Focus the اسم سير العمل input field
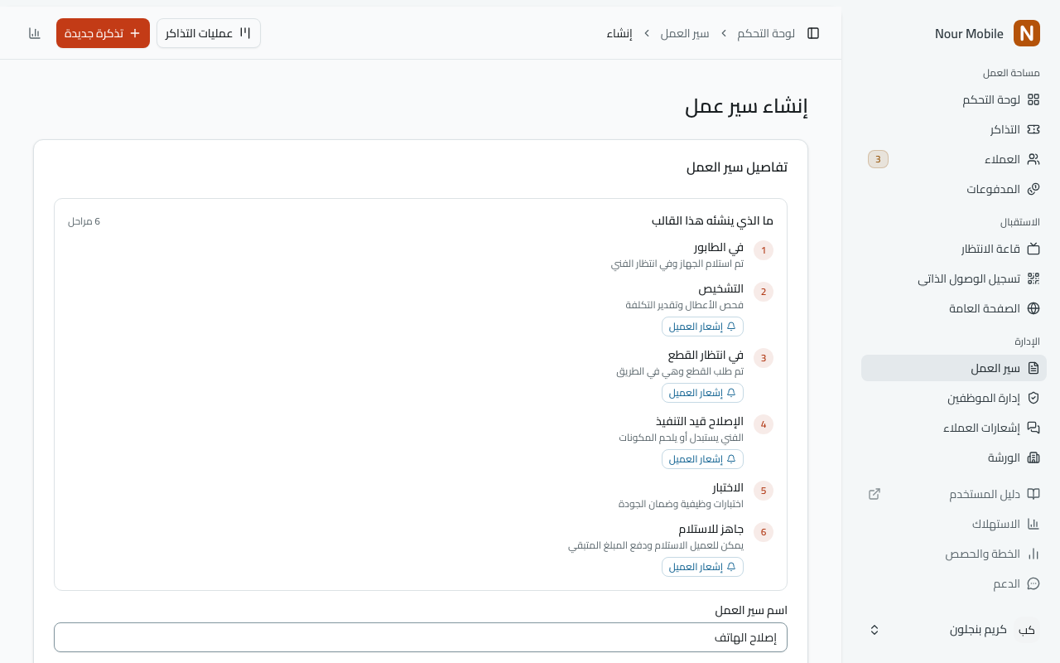The image size is (1060, 663). (421, 637)
